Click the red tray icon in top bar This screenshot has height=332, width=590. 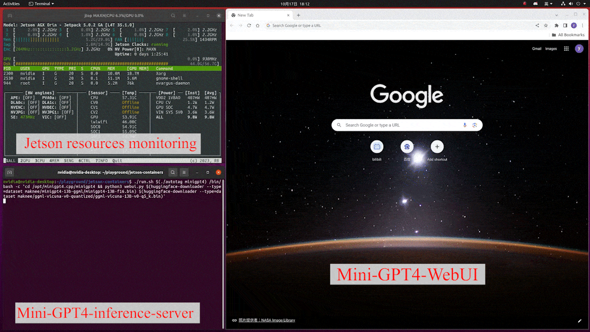pos(525,3)
